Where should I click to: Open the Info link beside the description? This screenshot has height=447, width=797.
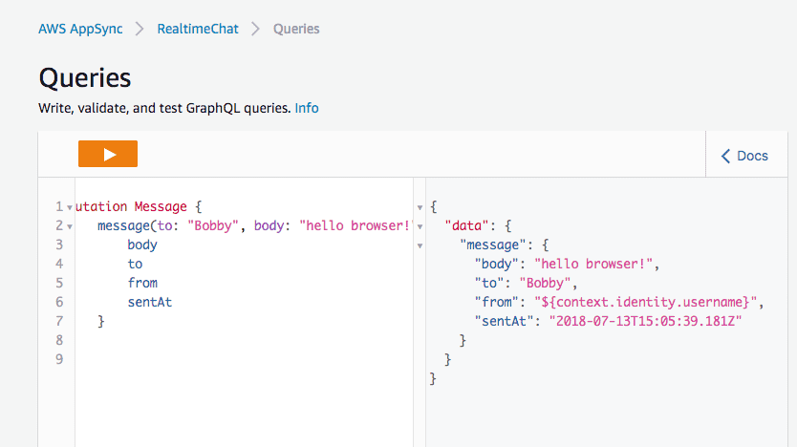click(x=307, y=108)
